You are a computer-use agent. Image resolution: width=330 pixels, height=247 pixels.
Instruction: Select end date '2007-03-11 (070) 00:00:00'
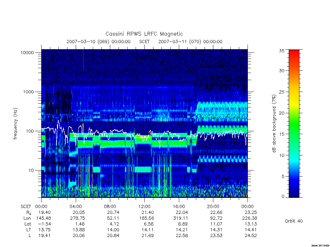click(x=190, y=41)
